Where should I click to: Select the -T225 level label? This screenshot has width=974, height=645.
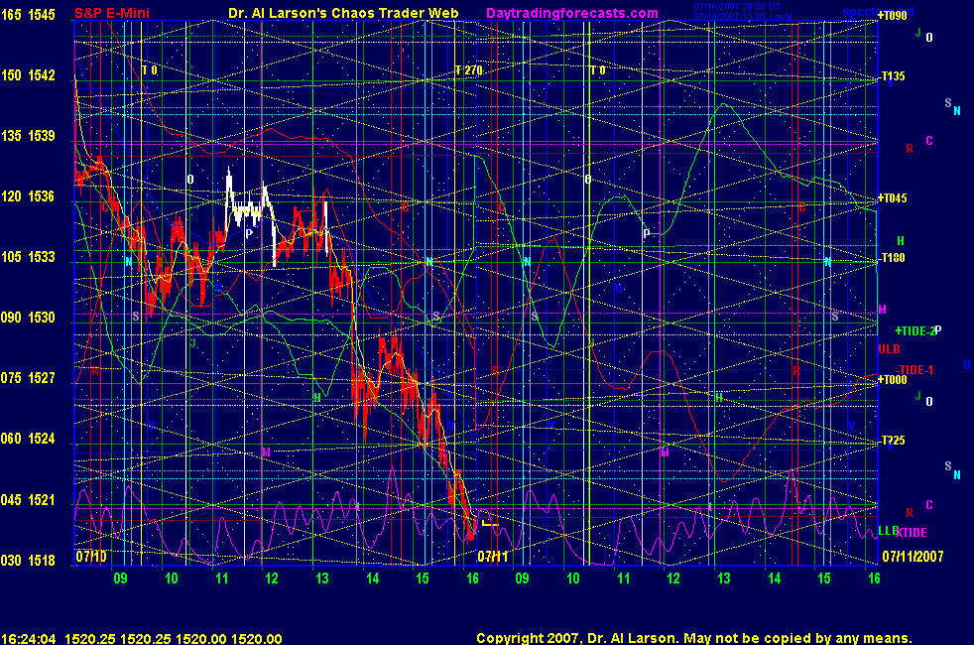coord(893,441)
